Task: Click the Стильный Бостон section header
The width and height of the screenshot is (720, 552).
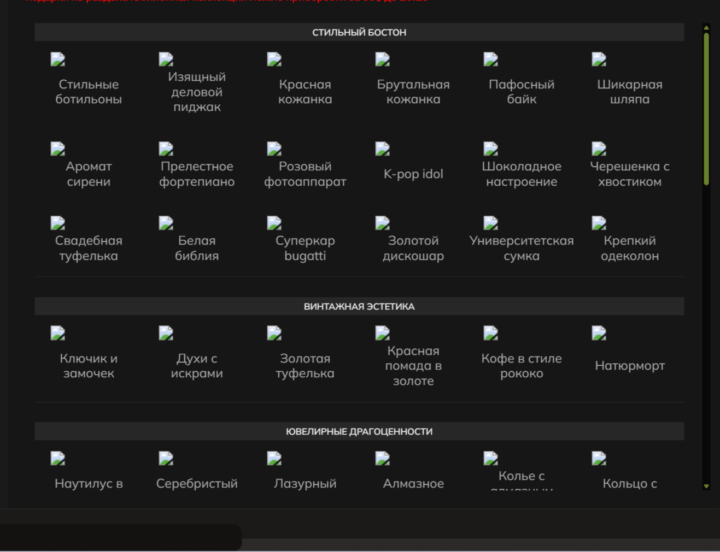Action: click(x=359, y=32)
